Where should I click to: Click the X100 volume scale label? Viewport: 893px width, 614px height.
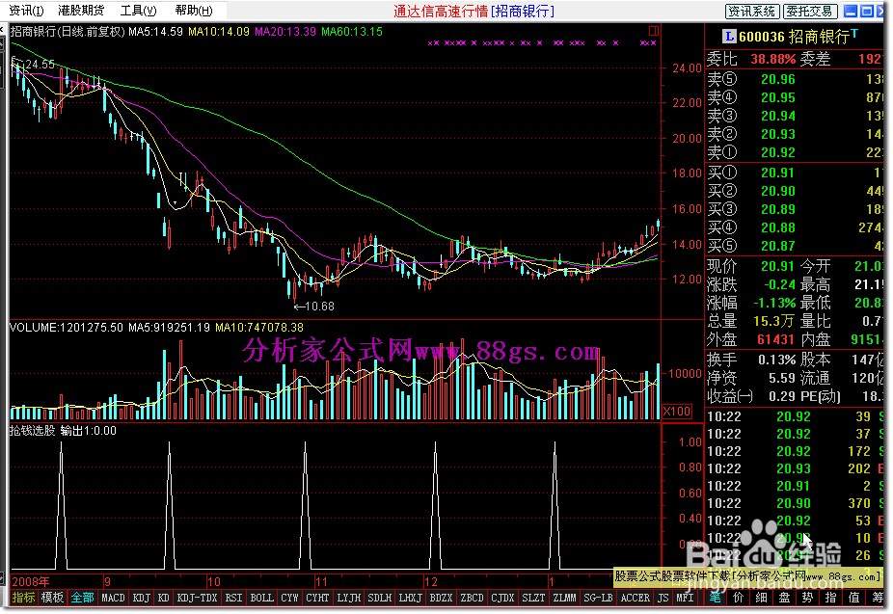point(677,411)
